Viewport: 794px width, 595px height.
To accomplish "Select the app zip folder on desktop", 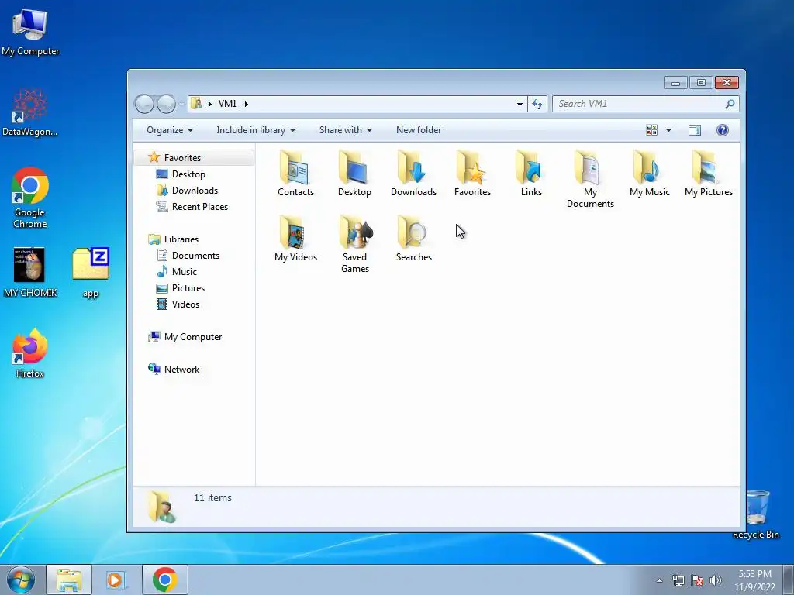I will pyautogui.click(x=91, y=273).
